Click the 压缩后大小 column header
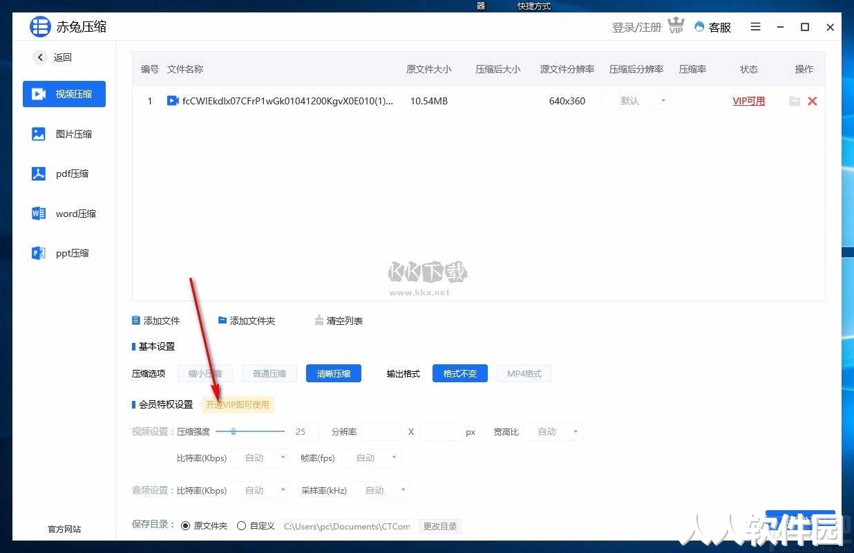Image resolution: width=854 pixels, height=553 pixels. point(498,69)
